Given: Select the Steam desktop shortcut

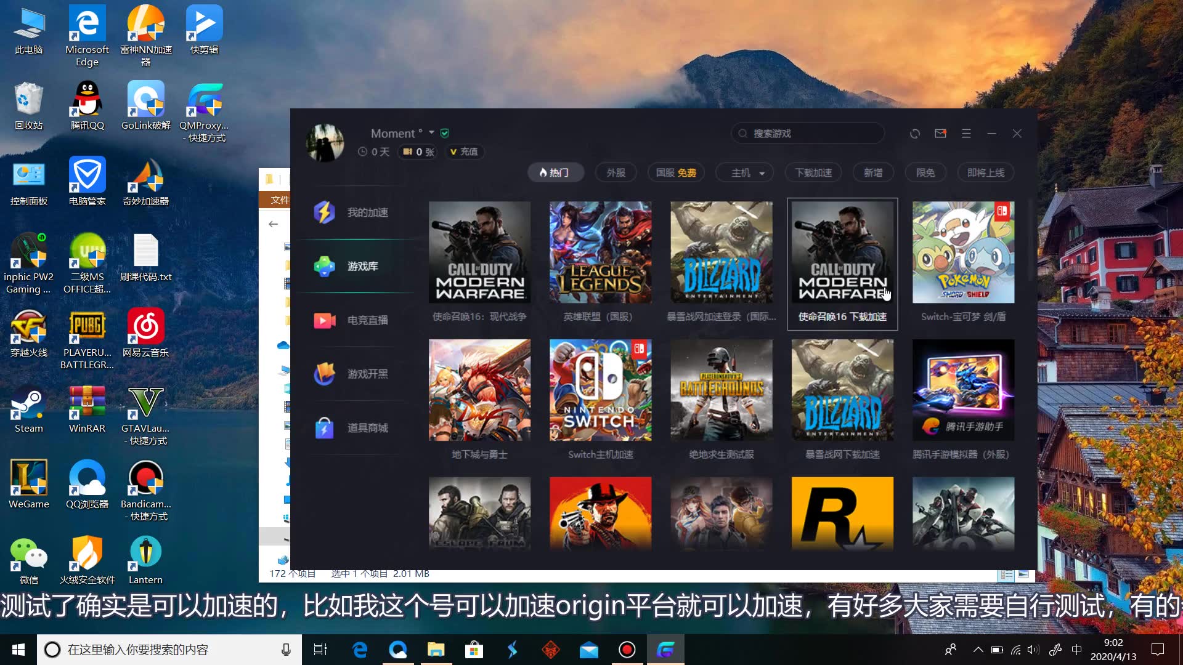Looking at the screenshot, I should pos(28,409).
